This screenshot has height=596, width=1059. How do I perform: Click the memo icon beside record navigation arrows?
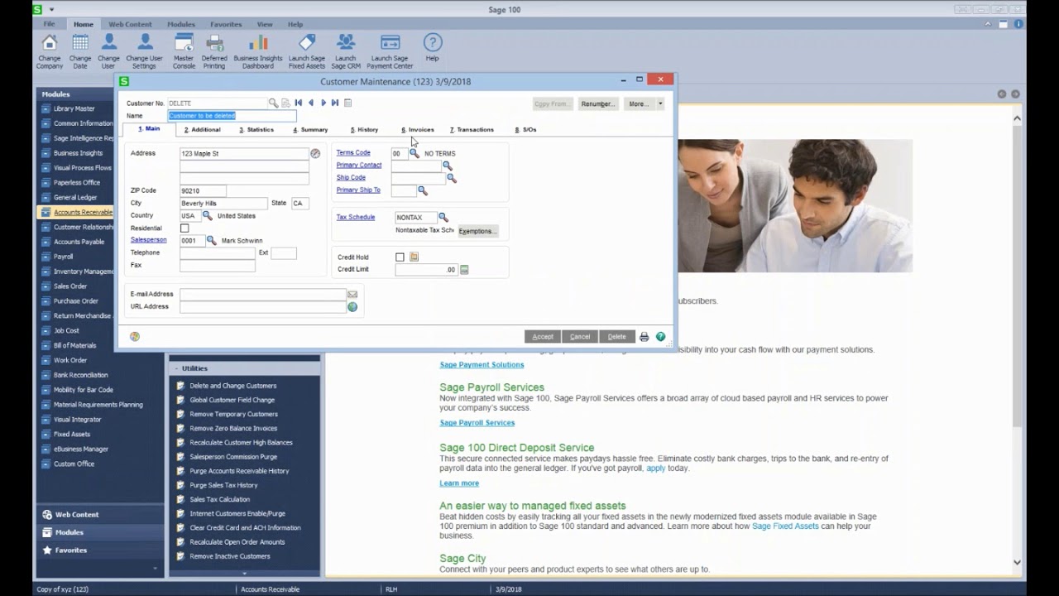(347, 103)
